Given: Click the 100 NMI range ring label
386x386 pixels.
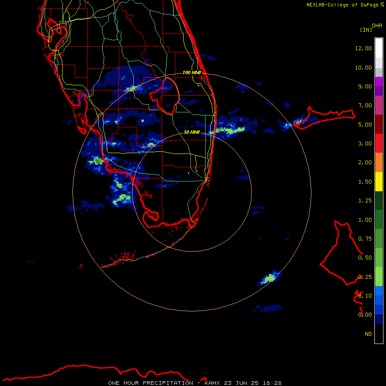Looking at the screenshot, I should click(192, 72).
